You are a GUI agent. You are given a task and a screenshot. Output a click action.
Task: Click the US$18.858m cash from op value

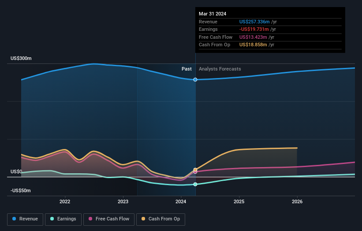point(253,45)
